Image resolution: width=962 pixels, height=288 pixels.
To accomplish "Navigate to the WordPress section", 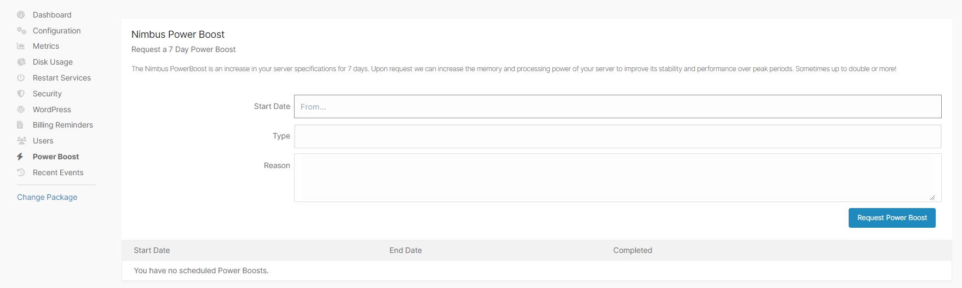I will 52,110.
